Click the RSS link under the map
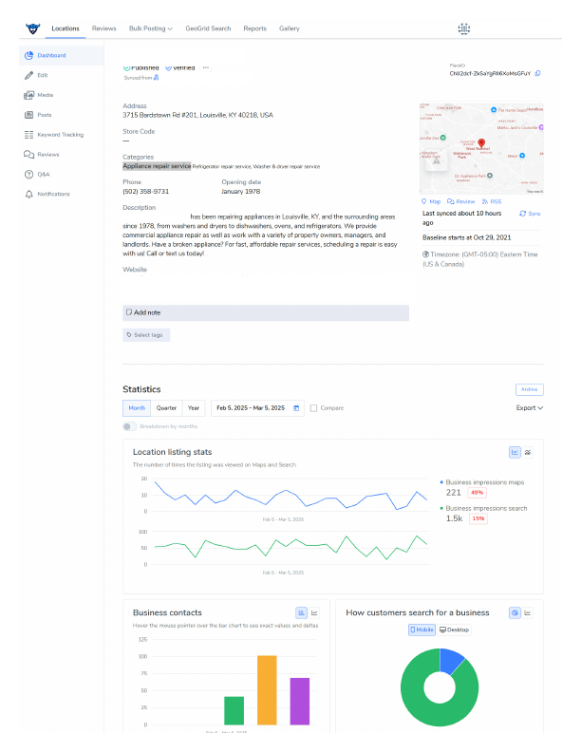This screenshot has height=752, width=581. [x=492, y=202]
